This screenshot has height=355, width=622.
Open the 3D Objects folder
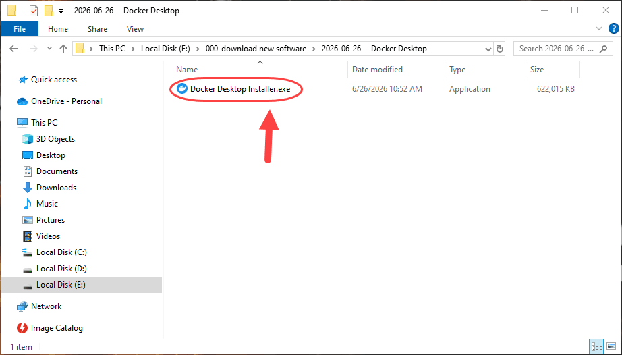coord(55,139)
